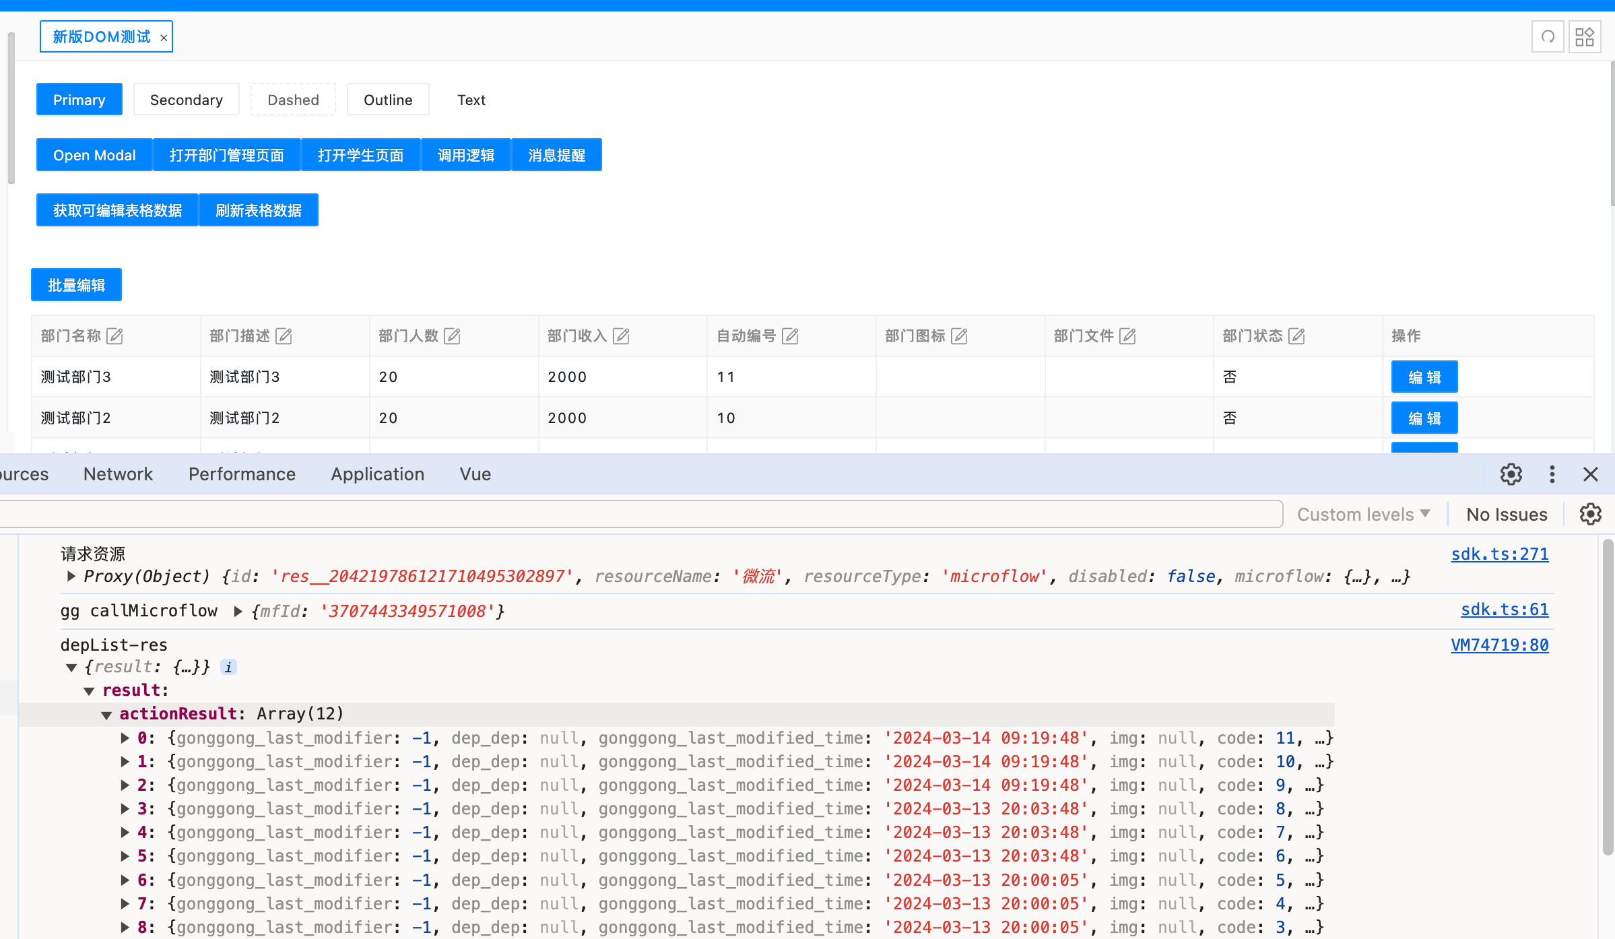
Task: Click the Outline button
Action: pos(388,100)
